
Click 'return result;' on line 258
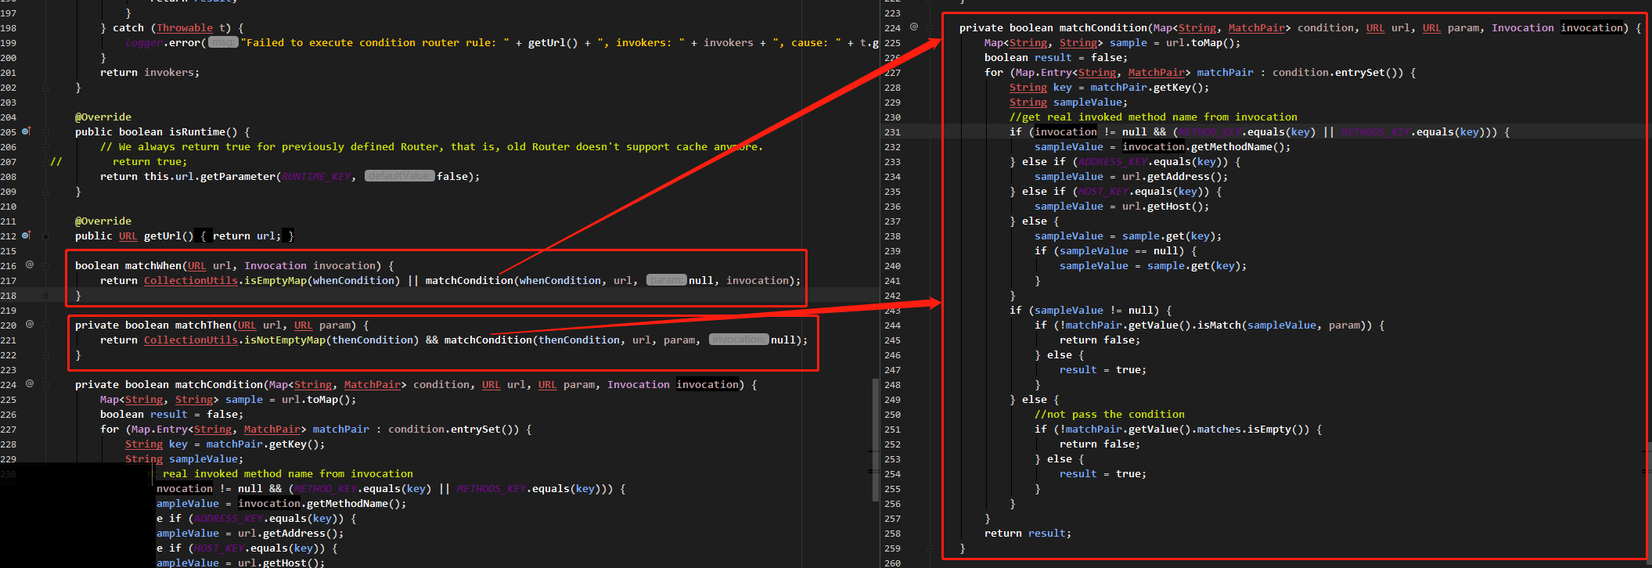(x=1028, y=533)
